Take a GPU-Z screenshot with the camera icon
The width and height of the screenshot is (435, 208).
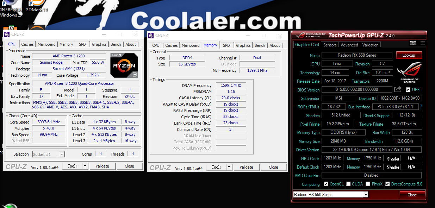413,43
